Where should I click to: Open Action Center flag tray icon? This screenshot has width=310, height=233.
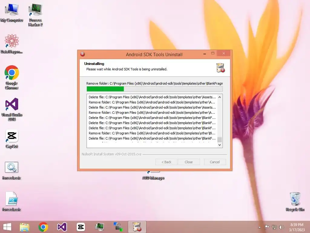267,227
